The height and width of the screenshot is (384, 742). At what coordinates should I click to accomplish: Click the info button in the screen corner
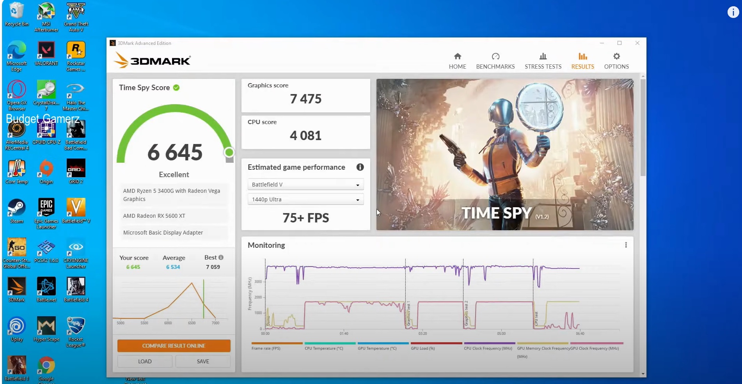(733, 12)
